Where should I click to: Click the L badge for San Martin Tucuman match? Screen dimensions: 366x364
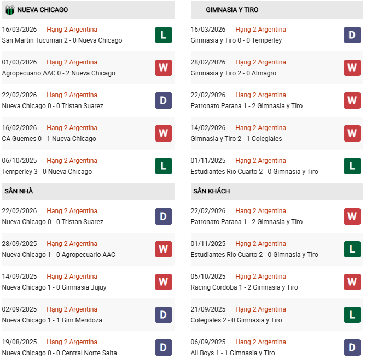coord(163,35)
